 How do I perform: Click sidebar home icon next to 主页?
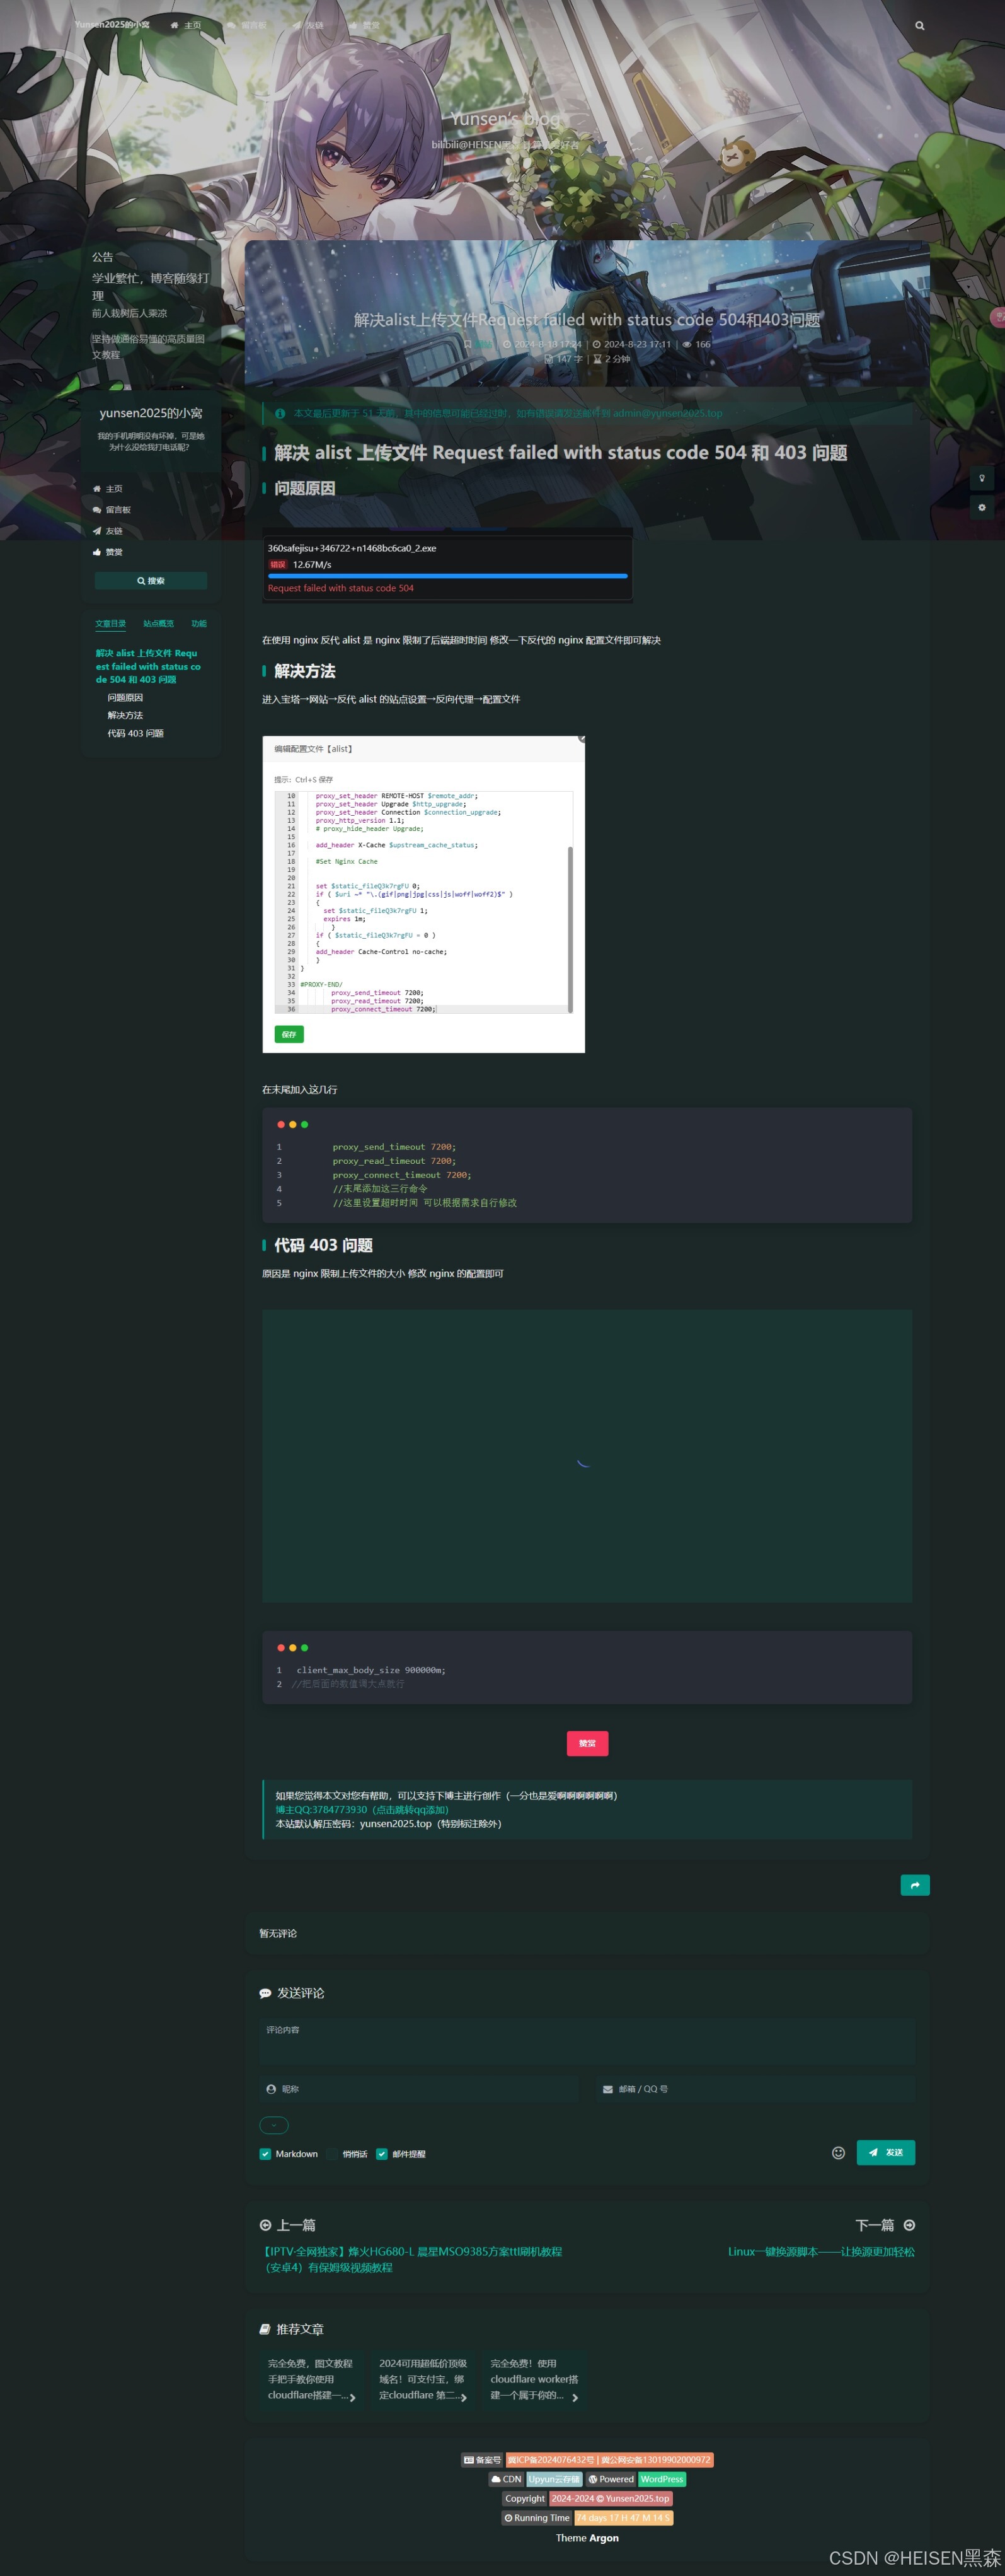pos(97,489)
